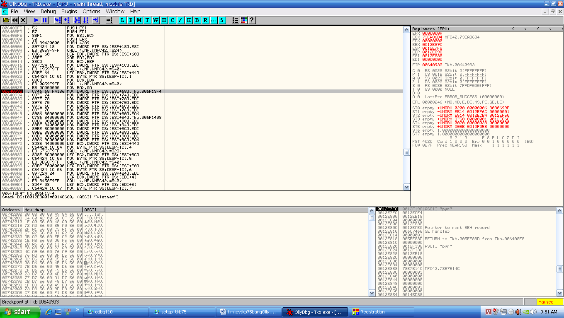Click the dump pane scrollbar thumb
Viewport: 564px width, 318px height.
[x=372, y=217]
